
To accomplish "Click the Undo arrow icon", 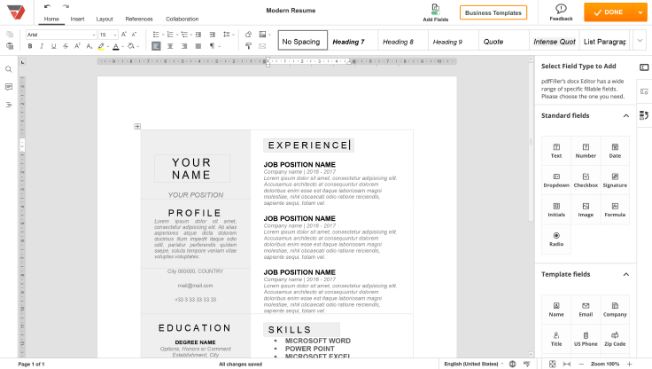I will 44,7.
